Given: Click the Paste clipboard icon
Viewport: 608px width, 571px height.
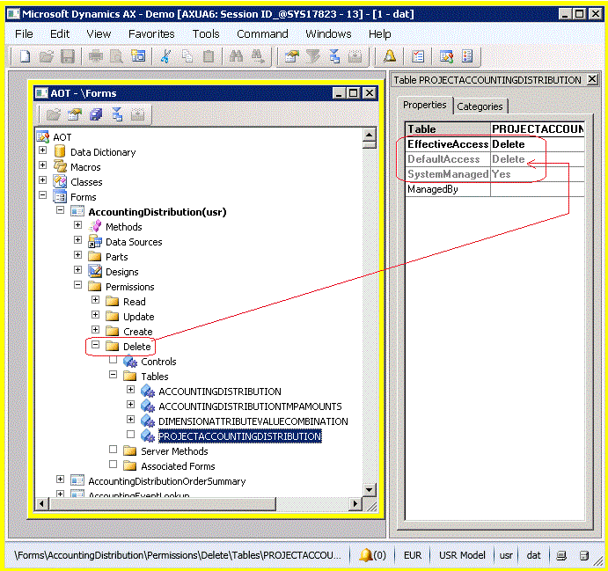Looking at the screenshot, I should [209, 56].
